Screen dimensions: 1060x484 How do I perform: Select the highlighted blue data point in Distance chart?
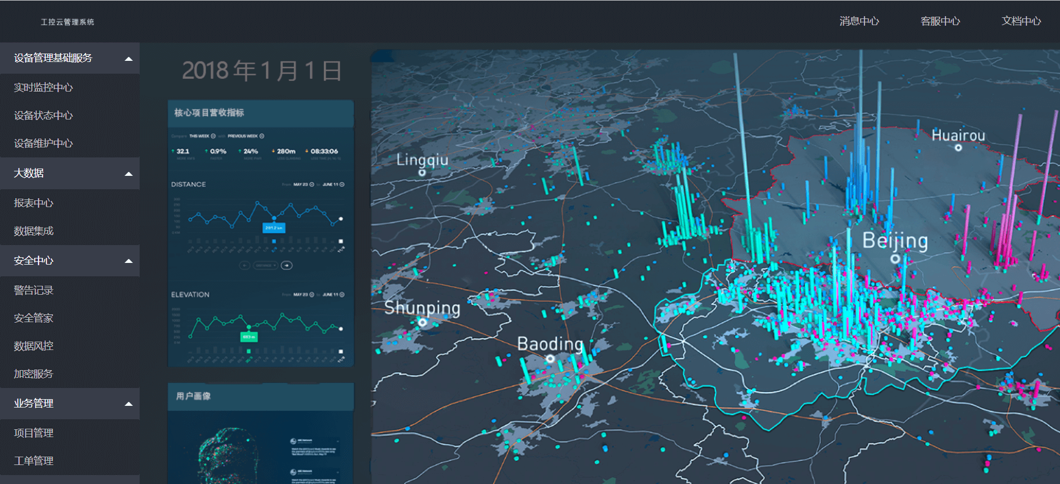pyautogui.click(x=274, y=217)
